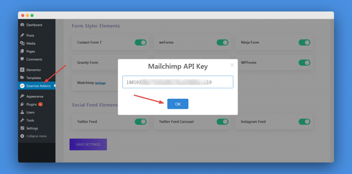Image resolution: width=352 pixels, height=174 pixels.
Task: Close the Mailchimp API Key dialog
Action: point(232,65)
